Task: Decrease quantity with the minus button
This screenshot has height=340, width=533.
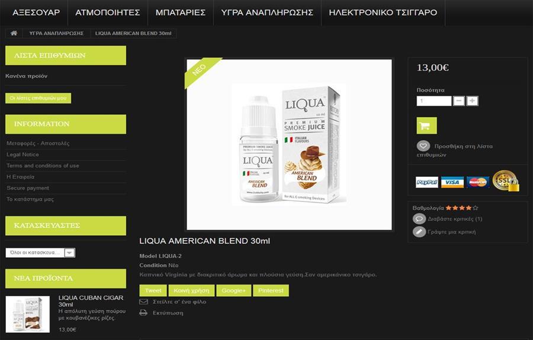Action: click(459, 101)
